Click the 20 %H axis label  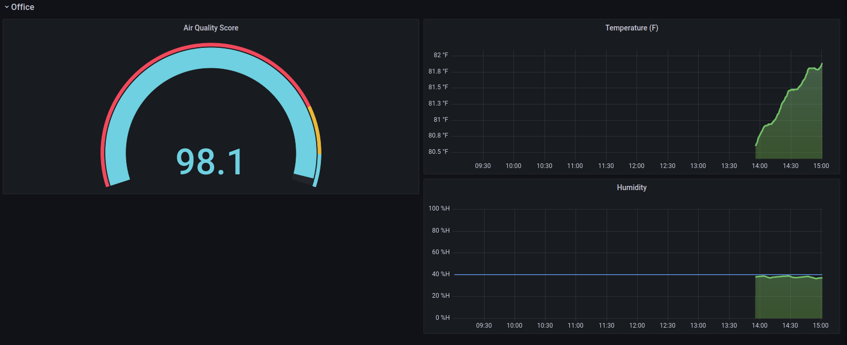(441, 296)
